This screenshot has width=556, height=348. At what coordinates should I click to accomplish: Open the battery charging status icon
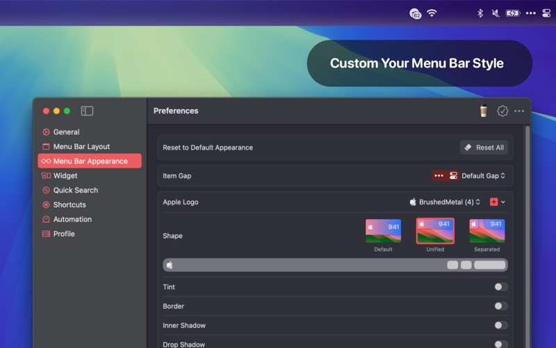512,13
